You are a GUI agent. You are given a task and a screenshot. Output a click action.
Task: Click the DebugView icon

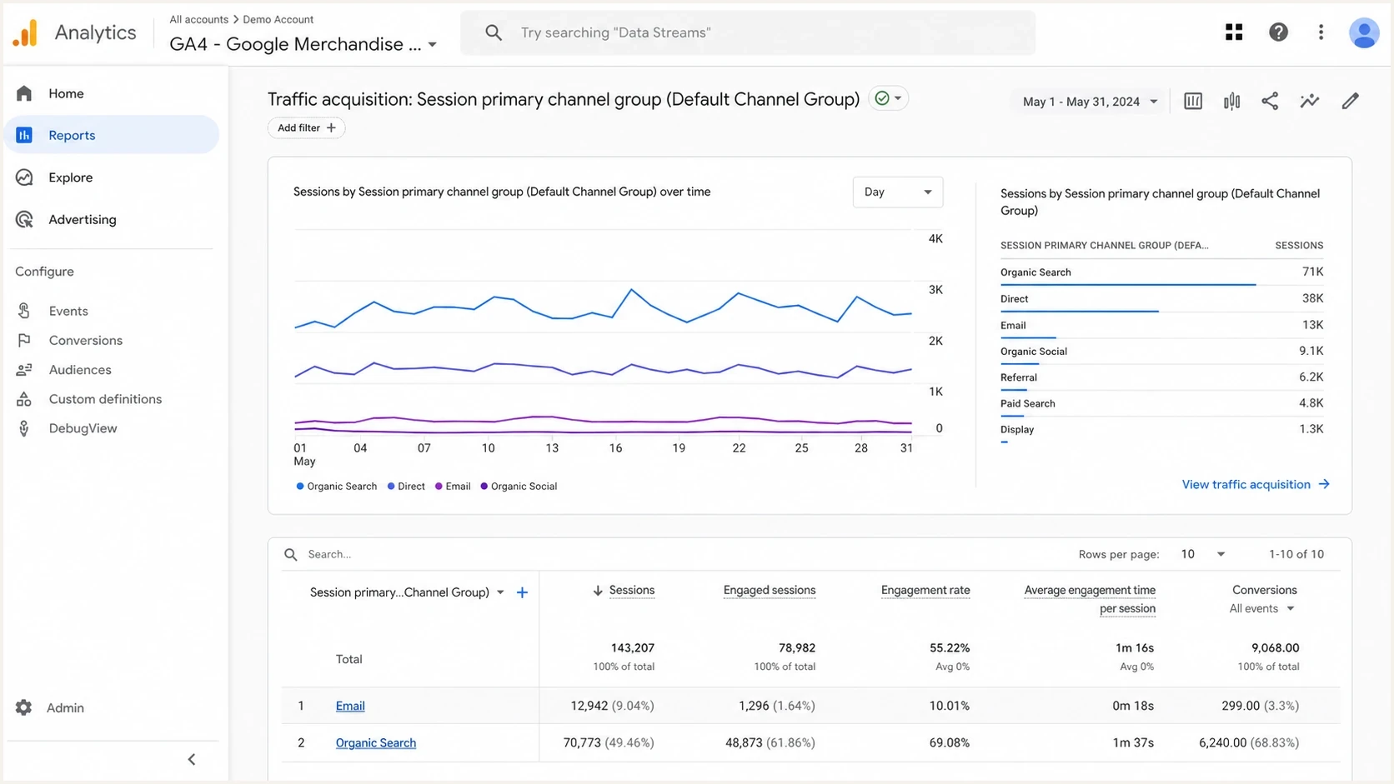(24, 428)
